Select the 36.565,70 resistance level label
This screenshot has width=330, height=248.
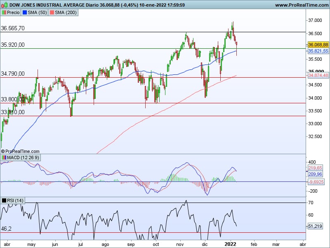13,28
